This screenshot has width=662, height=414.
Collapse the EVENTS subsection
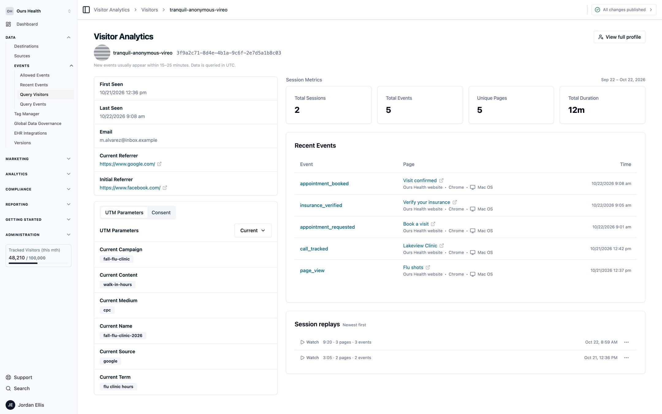click(x=71, y=66)
